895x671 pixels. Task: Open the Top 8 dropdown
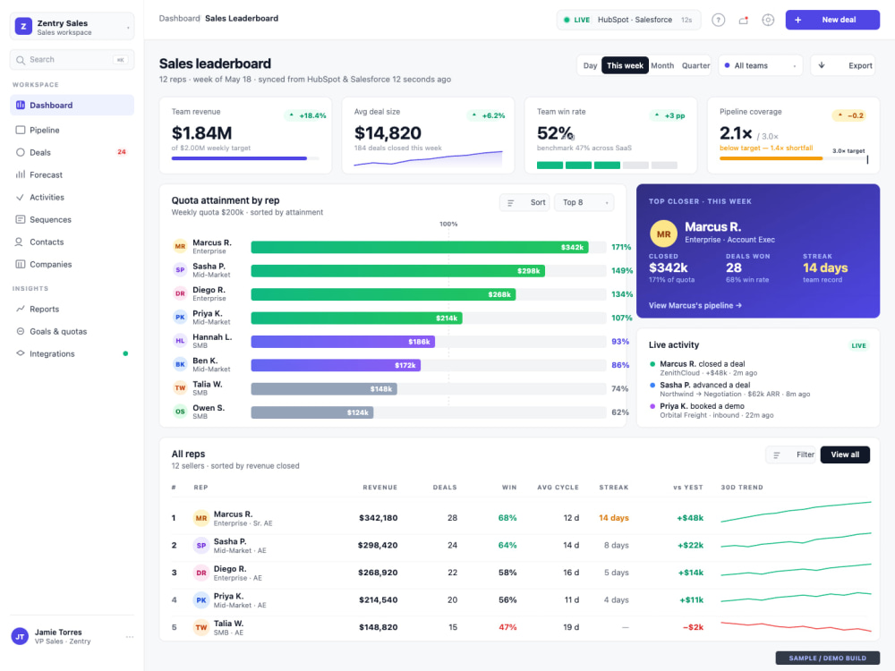[x=584, y=202]
